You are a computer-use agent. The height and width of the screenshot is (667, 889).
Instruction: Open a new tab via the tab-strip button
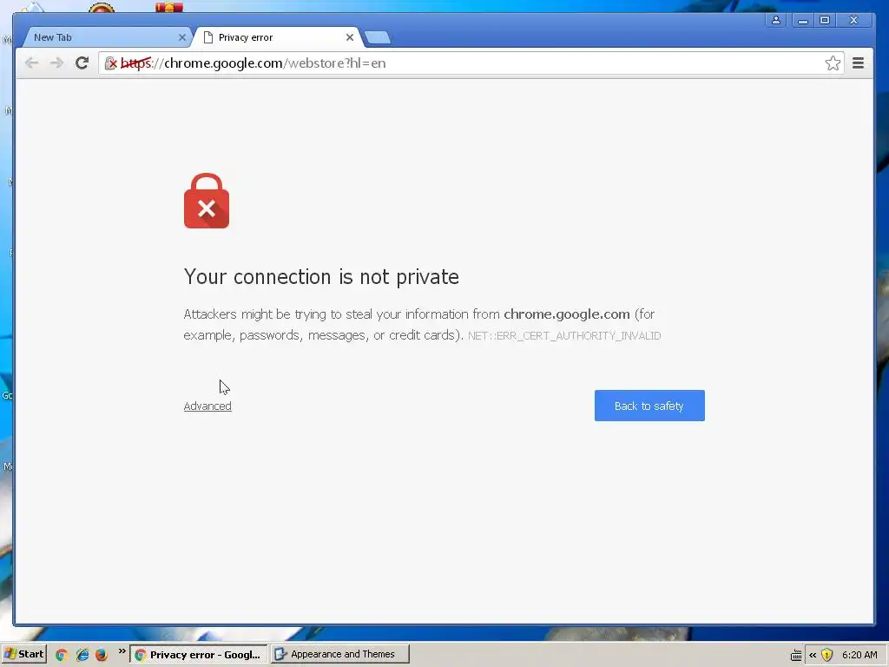pos(377,38)
